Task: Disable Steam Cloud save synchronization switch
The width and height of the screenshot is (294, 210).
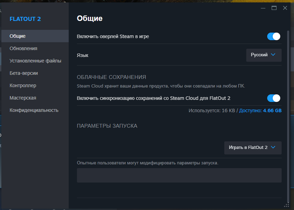Action: click(273, 98)
